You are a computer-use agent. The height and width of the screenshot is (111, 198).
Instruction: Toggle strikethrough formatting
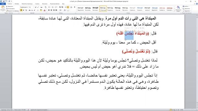30,10
